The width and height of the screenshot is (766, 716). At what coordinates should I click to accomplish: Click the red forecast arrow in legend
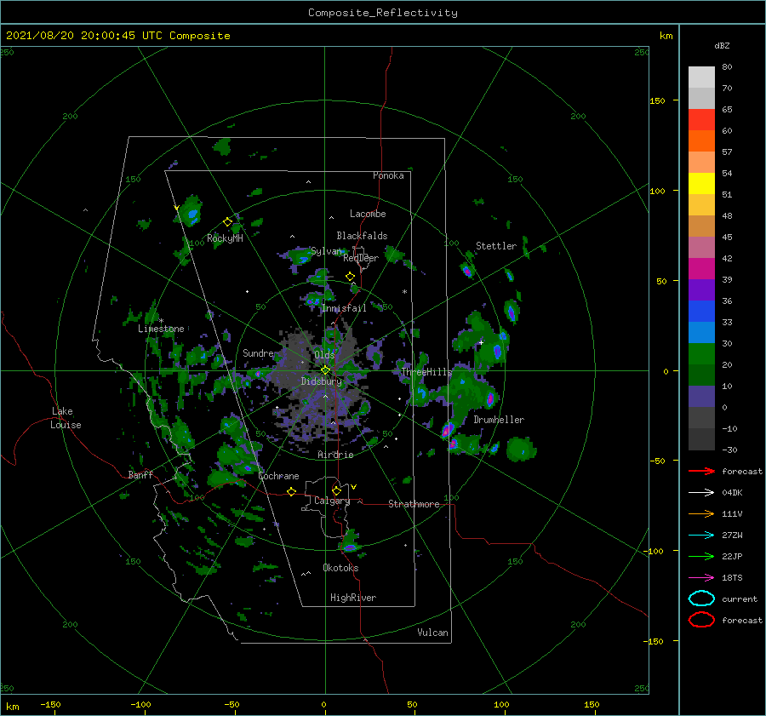pos(701,471)
